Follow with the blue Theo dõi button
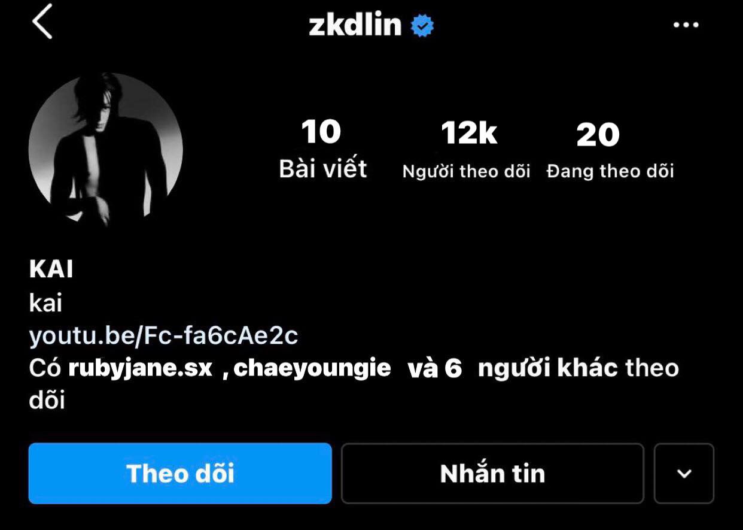This screenshot has width=743, height=530. (180, 474)
